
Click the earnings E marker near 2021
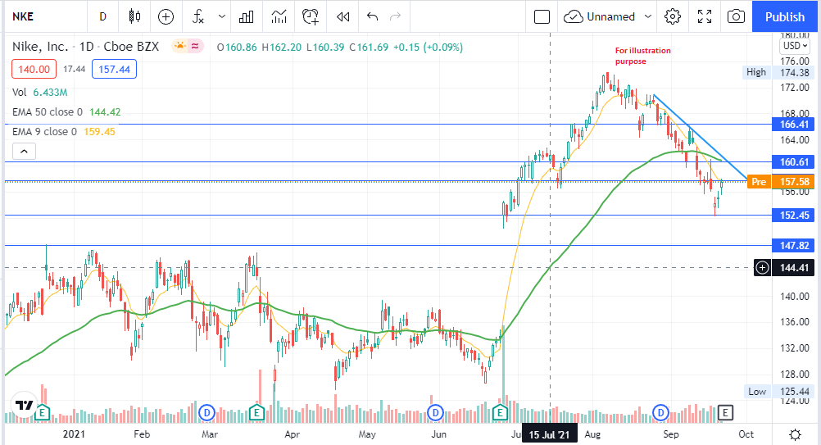(42, 413)
